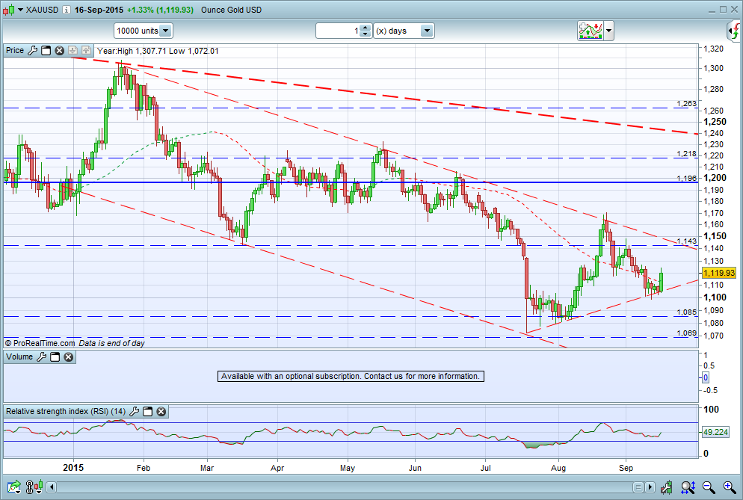Close the Price panel
Viewport: 743px width, 500px height.
[59, 51]
